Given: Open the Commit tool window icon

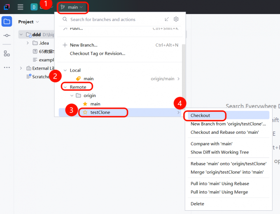Looking at the screenshot, I should click(7, 36).
